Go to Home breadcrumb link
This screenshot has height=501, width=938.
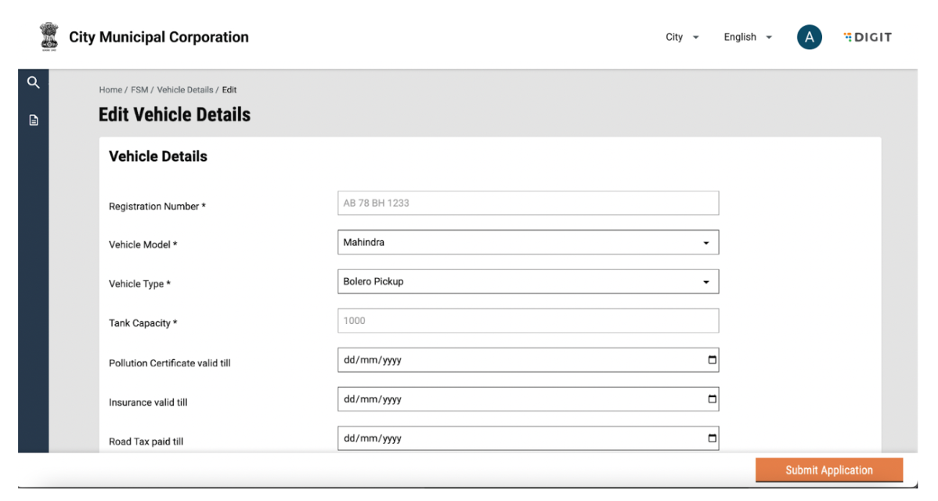[110, 90]
